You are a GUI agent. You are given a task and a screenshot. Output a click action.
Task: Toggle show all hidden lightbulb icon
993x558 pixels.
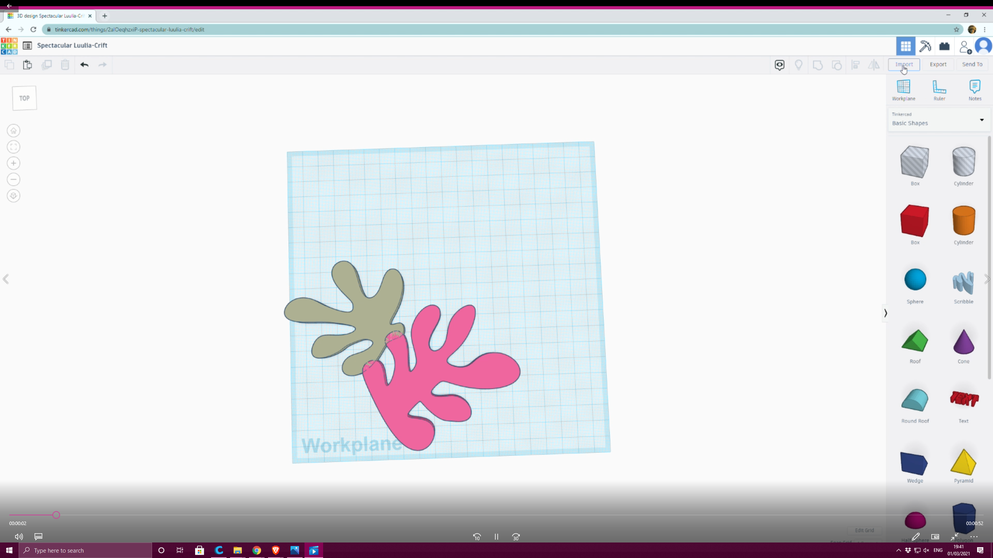click(798, 65)
